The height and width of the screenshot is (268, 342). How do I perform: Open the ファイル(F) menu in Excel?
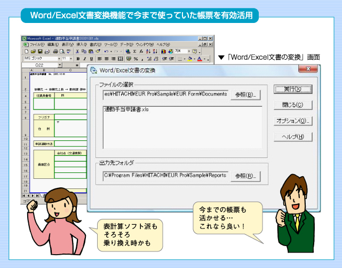click(x=37, y=44)
